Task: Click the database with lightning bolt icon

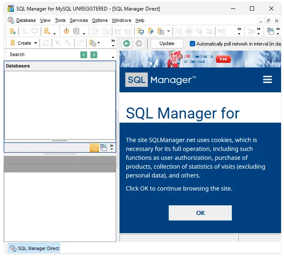Action: pos(151,31)
